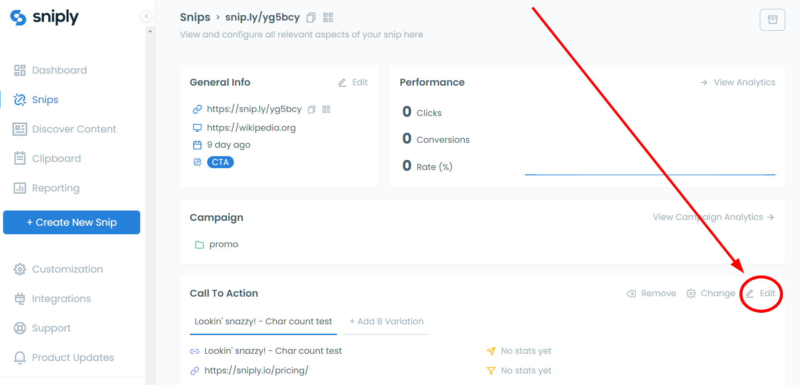The image size is (800, 385).
Task: Click Create New Snip button
Action: click(x=71, y=222)
